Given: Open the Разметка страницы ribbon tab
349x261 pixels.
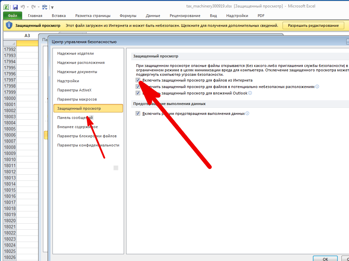Looking at the screenshot, I should (x=93, y=16).
